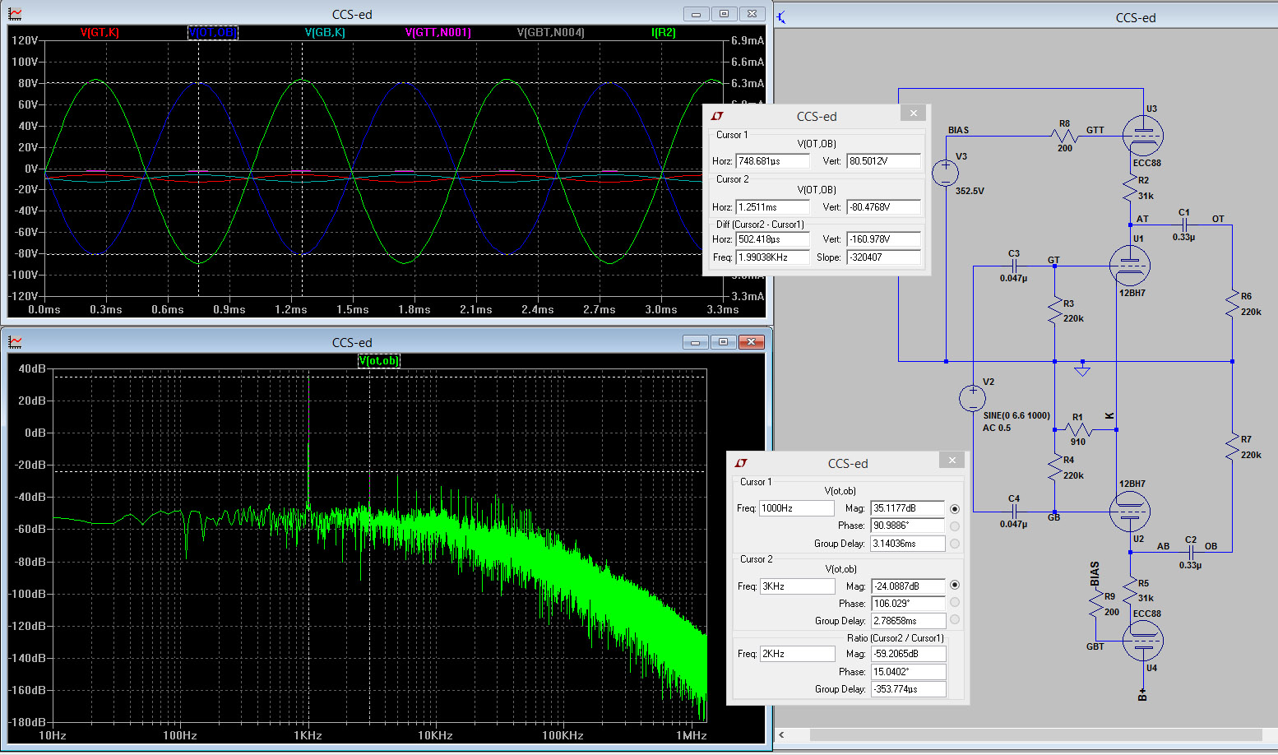Click the LT logo in the frequency cursor dialog
The image size is (1278, 755).
tap(741, 463)
